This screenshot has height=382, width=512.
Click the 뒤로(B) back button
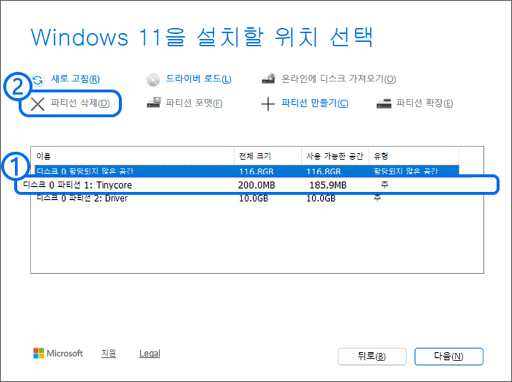click(372, 357)
